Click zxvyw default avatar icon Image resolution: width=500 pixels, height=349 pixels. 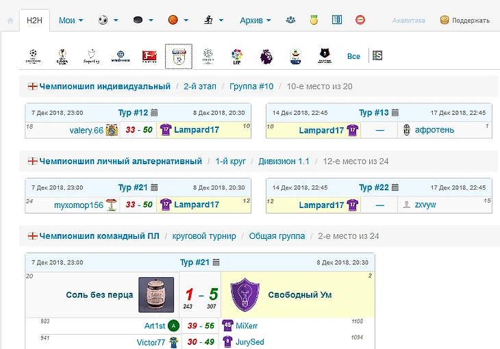[407, 205]
